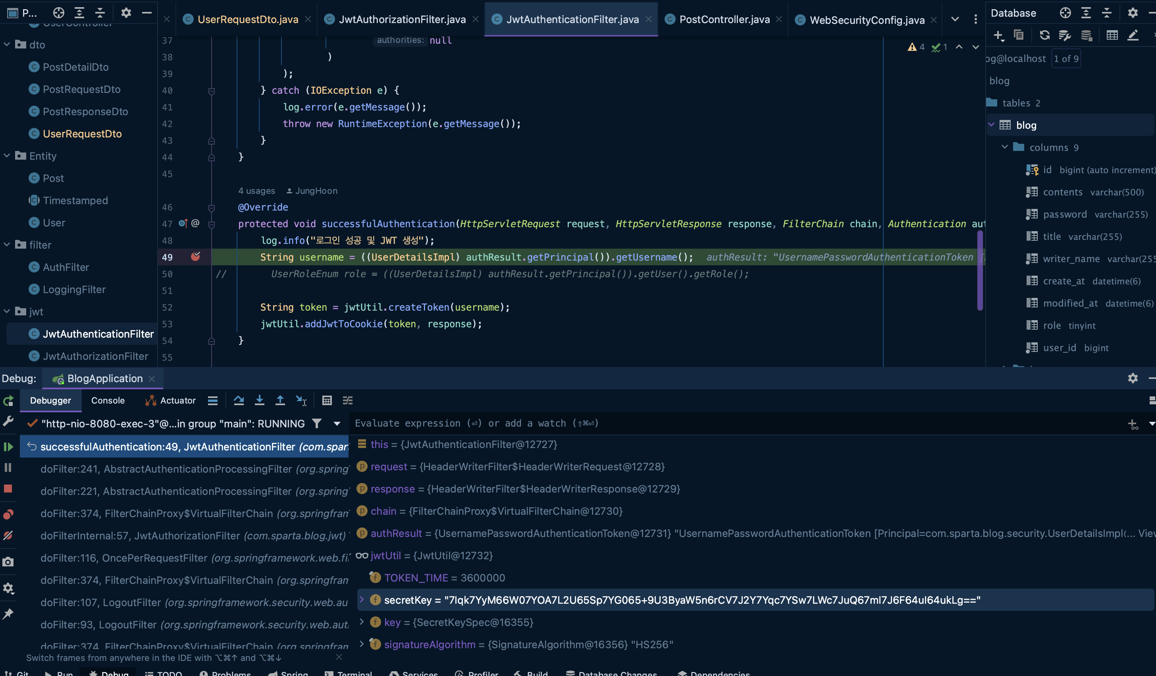Collapse the dto folder in project tree

pyautogui.click(x=7, y=44)
